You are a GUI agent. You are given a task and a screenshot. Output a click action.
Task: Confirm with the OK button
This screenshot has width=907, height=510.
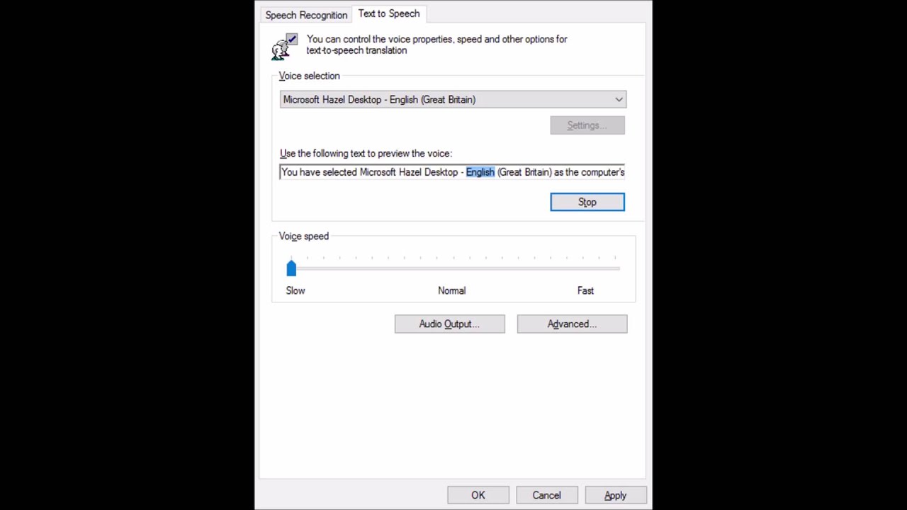tap(478, 495)
